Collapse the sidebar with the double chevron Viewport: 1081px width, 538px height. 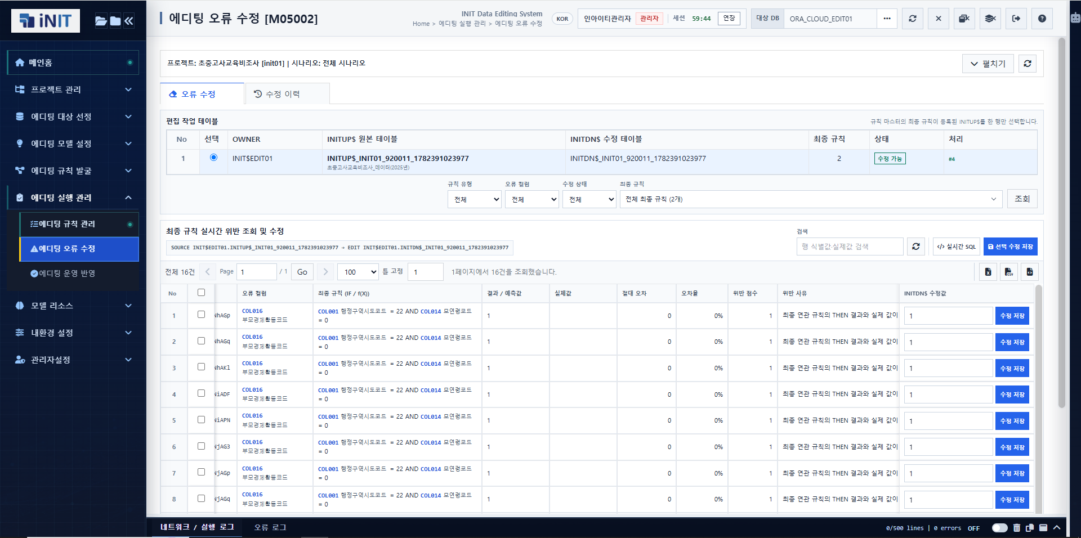129,21
